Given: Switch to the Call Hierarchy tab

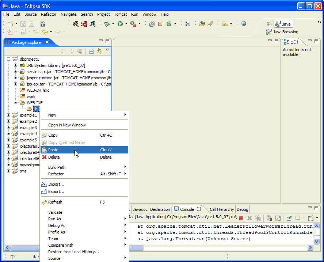Looking at the screenshot, I should (x=222, y=209).
